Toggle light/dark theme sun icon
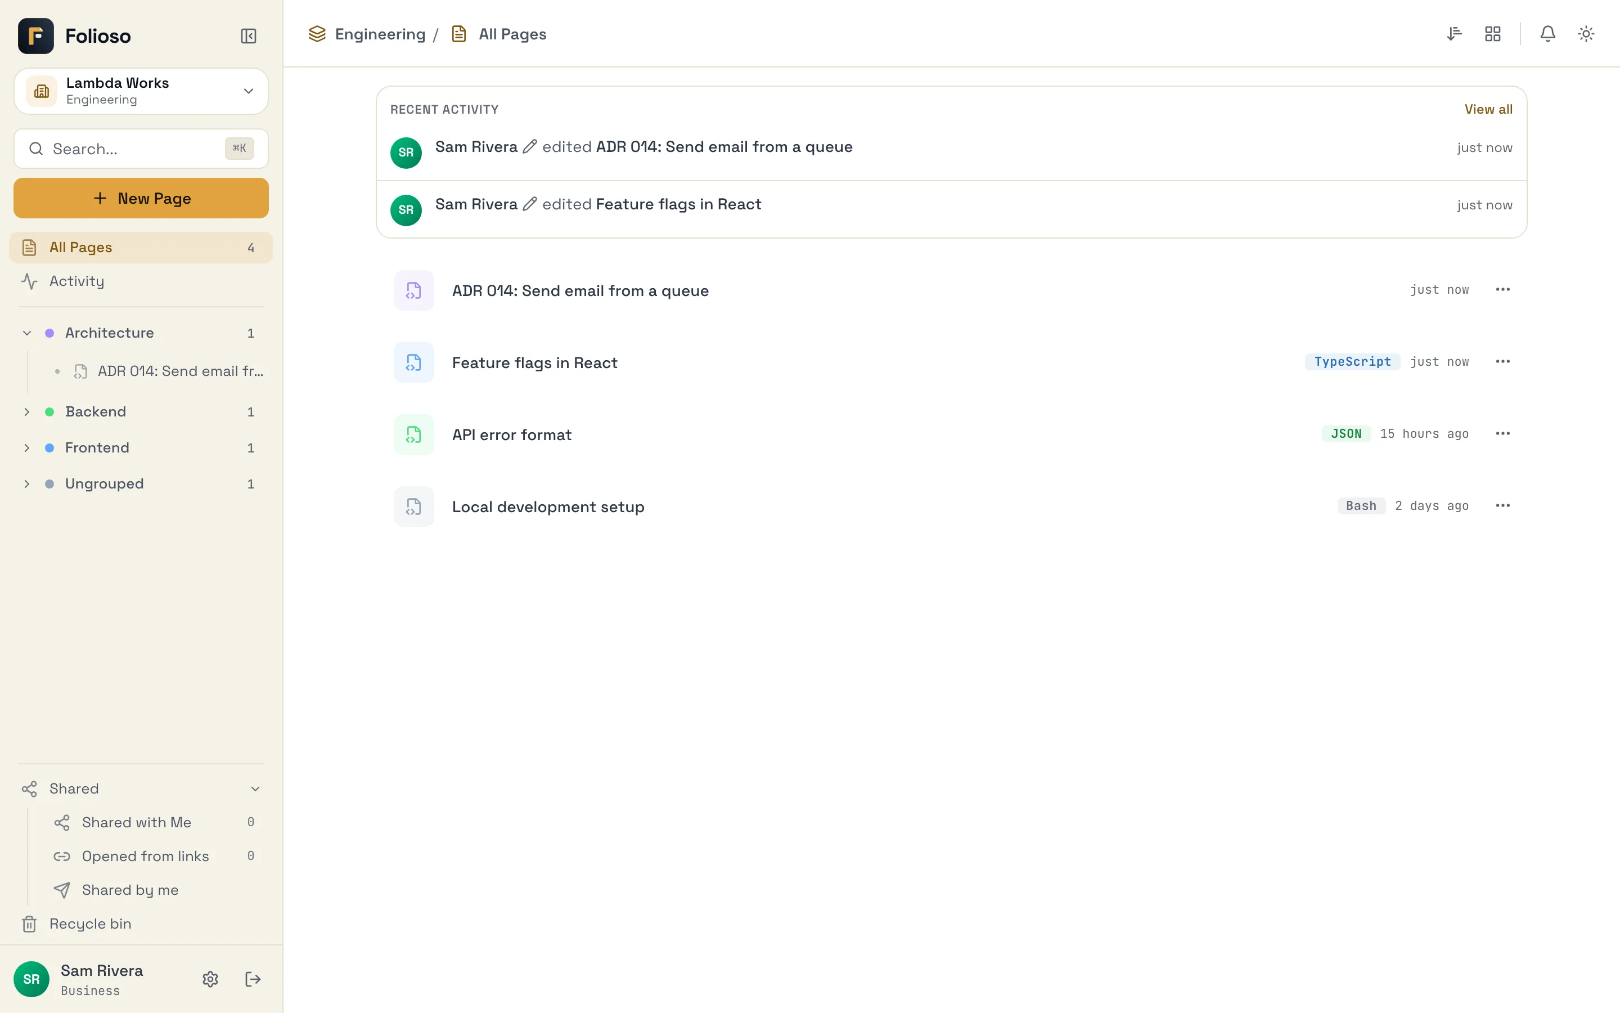1620x1013 pixels. [x=1586, y=34]
